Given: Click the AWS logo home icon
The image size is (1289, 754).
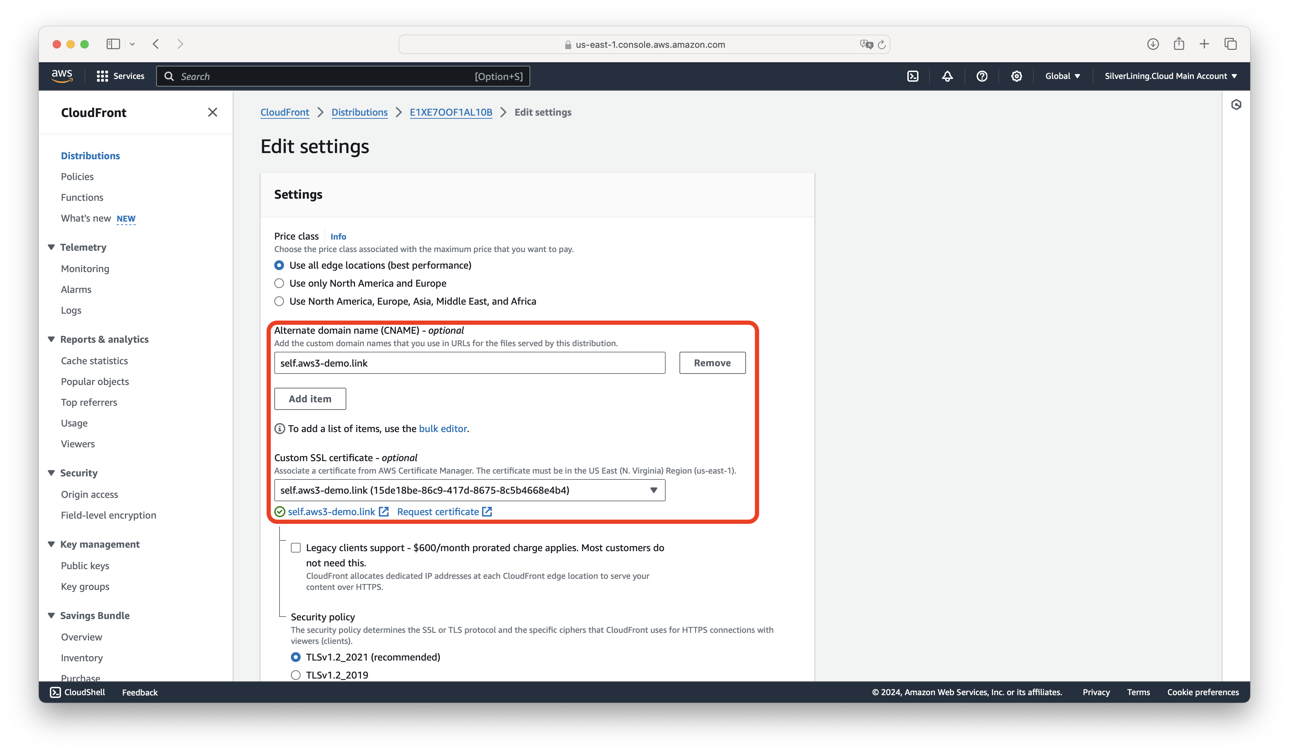Looking at the screenshot, I should (62, 76).
